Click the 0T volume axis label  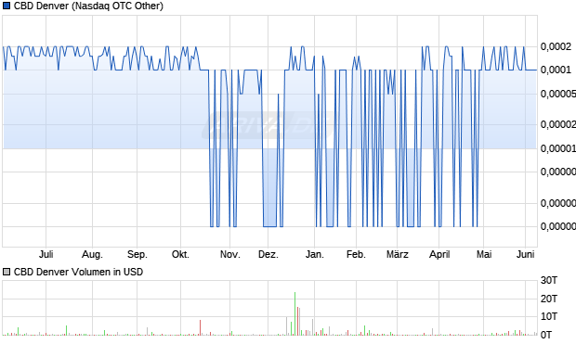click(546, 335)
